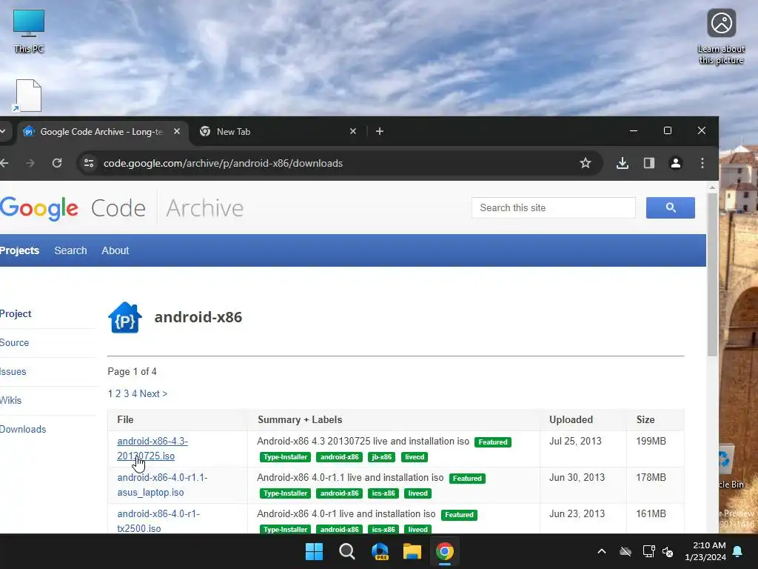
Task: Click the address bar URL
Action: (223, 163)
